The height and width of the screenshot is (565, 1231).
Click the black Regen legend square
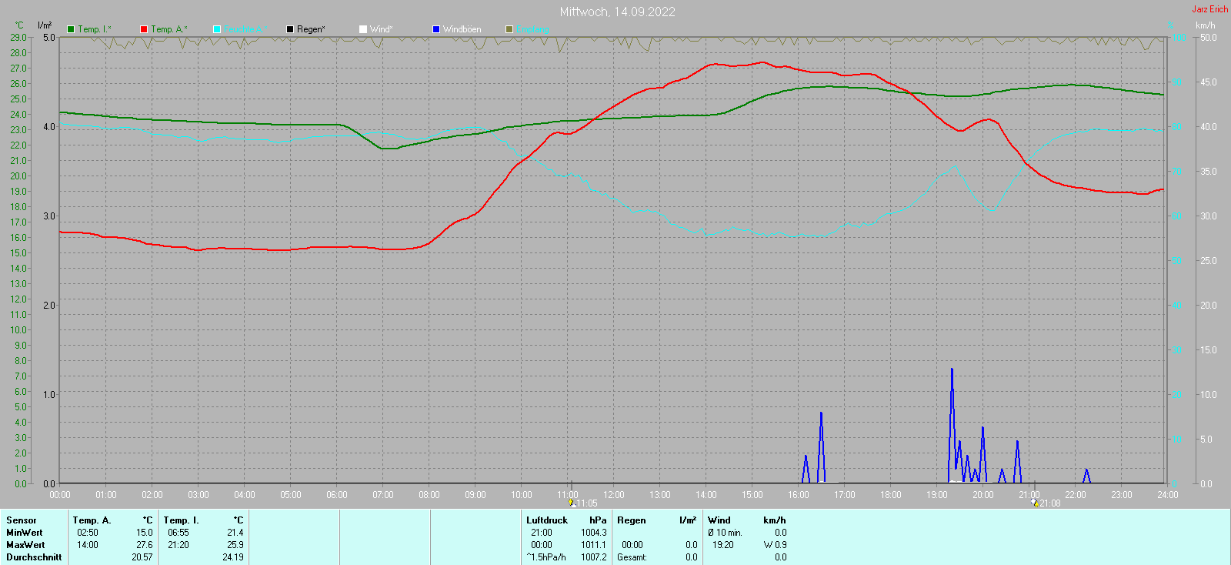[290, 29]
